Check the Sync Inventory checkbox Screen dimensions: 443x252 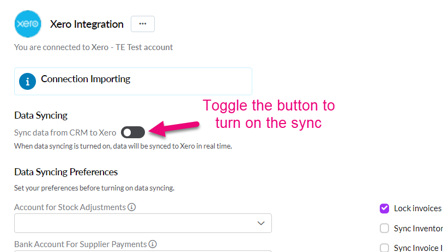[384, 228]
